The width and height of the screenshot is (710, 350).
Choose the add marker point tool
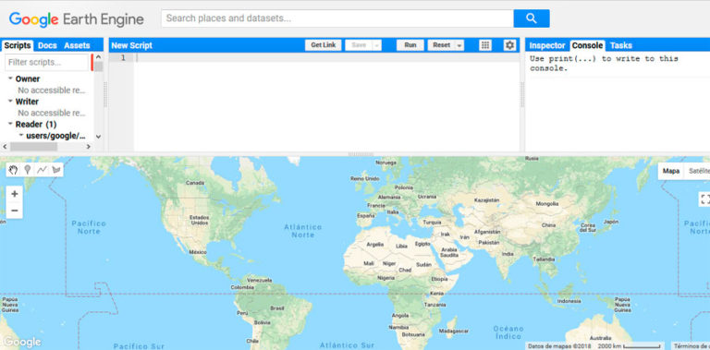click(27, 170)
